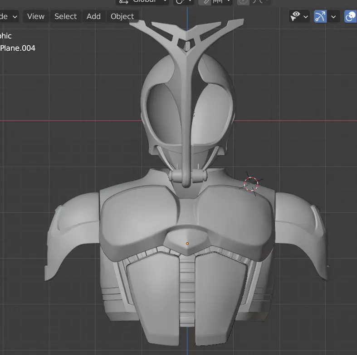Expand the gizmo options dropdown arrow

coord(333,16)
